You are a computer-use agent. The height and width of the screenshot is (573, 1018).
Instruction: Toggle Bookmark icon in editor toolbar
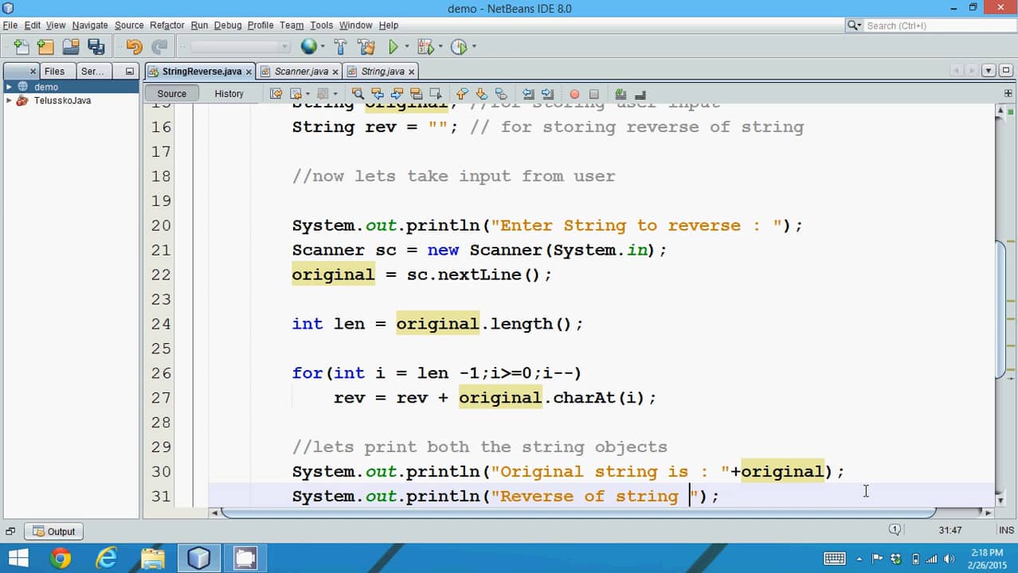500,93
